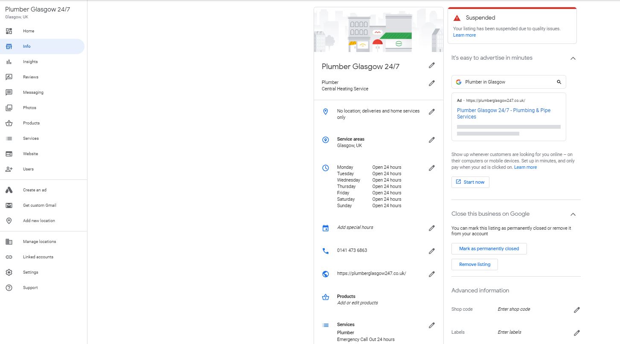Edit Services section pencil icon
The image size is (620, 344).
click(432, 325)
